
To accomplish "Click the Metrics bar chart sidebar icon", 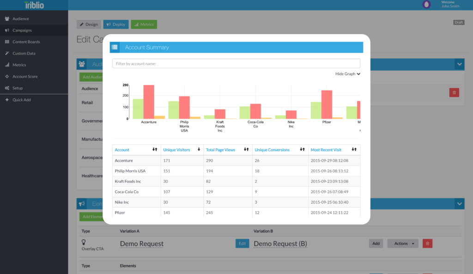I will tap(7, 65).
